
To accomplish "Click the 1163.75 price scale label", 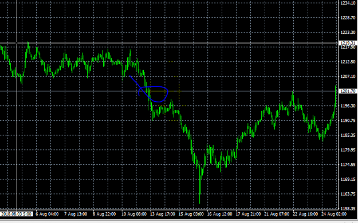I will pos(348,194).
